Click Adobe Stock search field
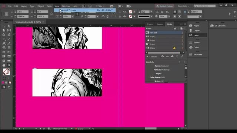The width and height of the screenshot is (237, 133). (x=205, y=6)
